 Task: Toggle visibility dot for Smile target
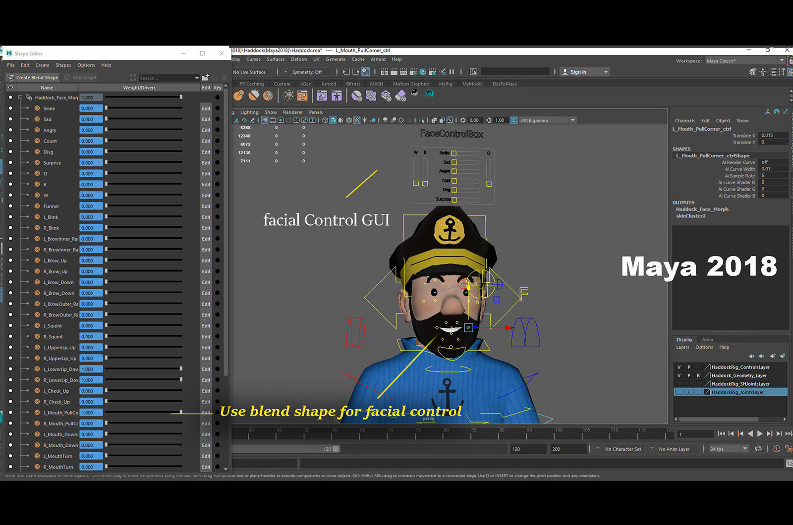click(10, 108)
